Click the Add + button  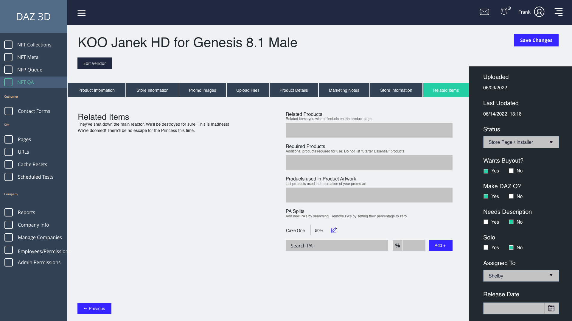[x=440, y=245]
